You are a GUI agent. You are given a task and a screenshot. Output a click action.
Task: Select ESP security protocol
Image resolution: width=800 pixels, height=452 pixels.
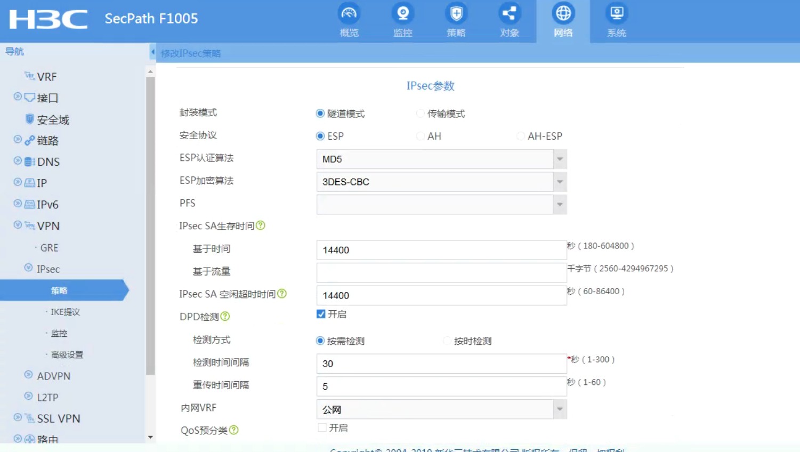[x=320, y=136]
